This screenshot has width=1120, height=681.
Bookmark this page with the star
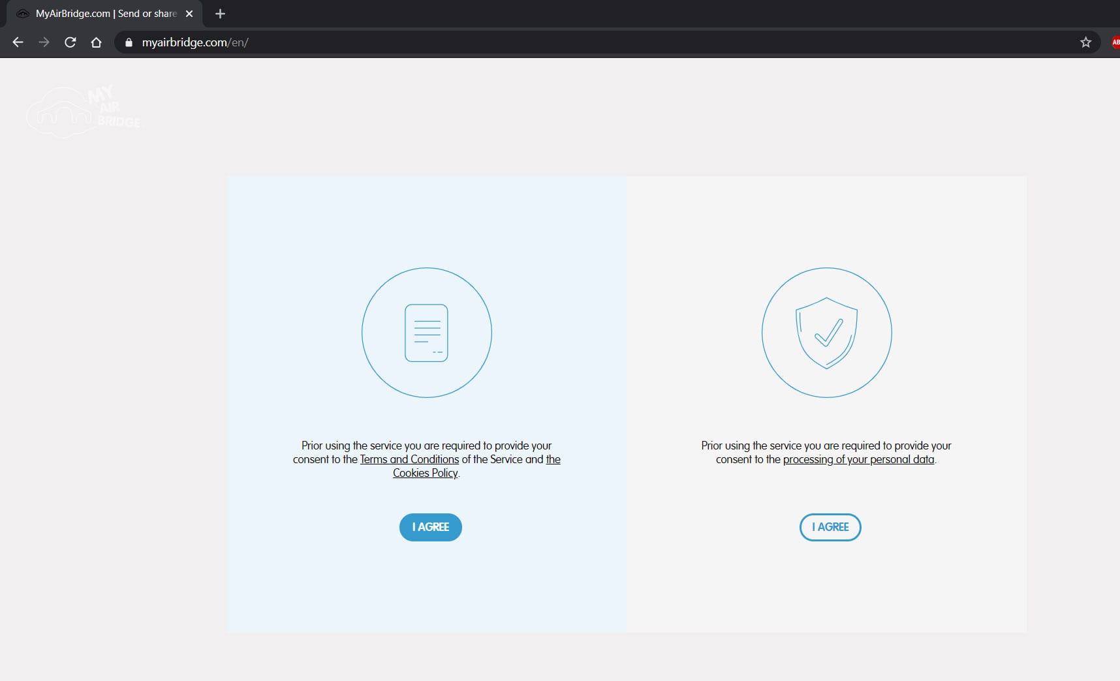(1085, 42)
